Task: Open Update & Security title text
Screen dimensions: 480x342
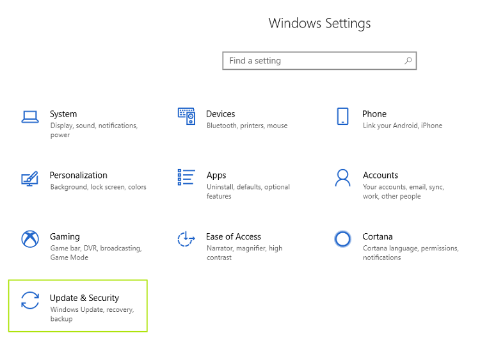Action: tap(84, 298)
